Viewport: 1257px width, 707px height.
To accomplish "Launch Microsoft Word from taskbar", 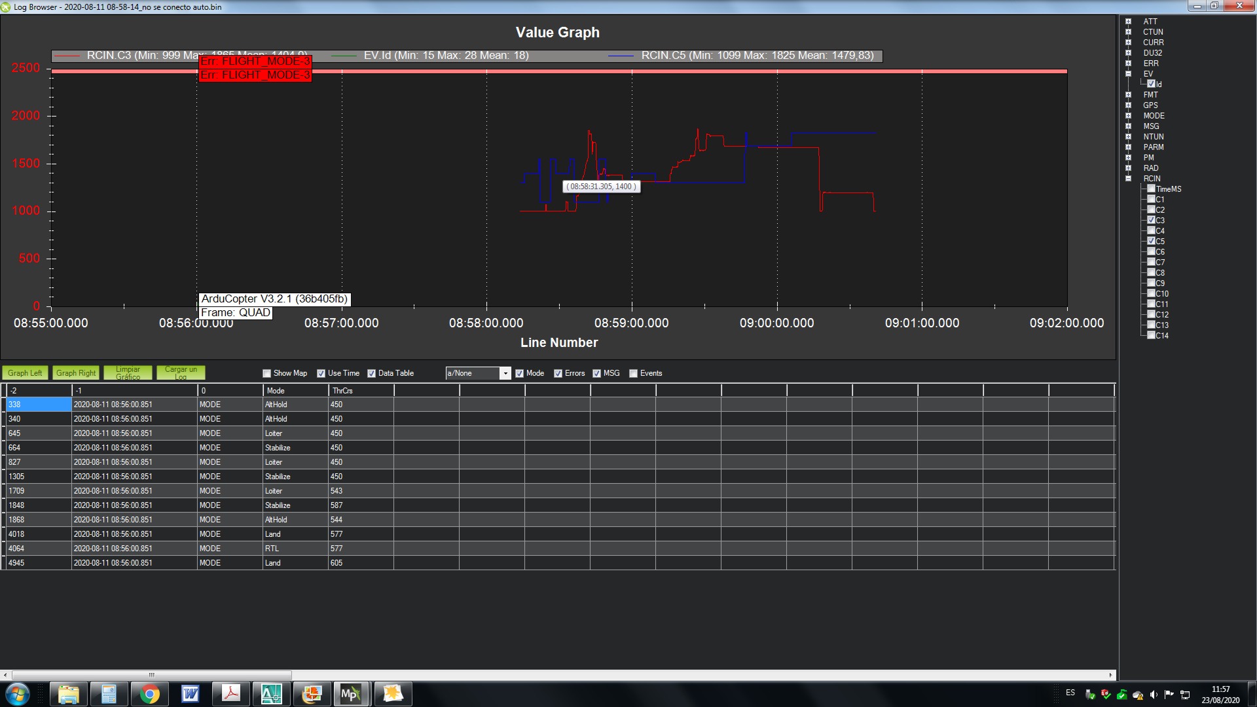I will tap(191, 694).
